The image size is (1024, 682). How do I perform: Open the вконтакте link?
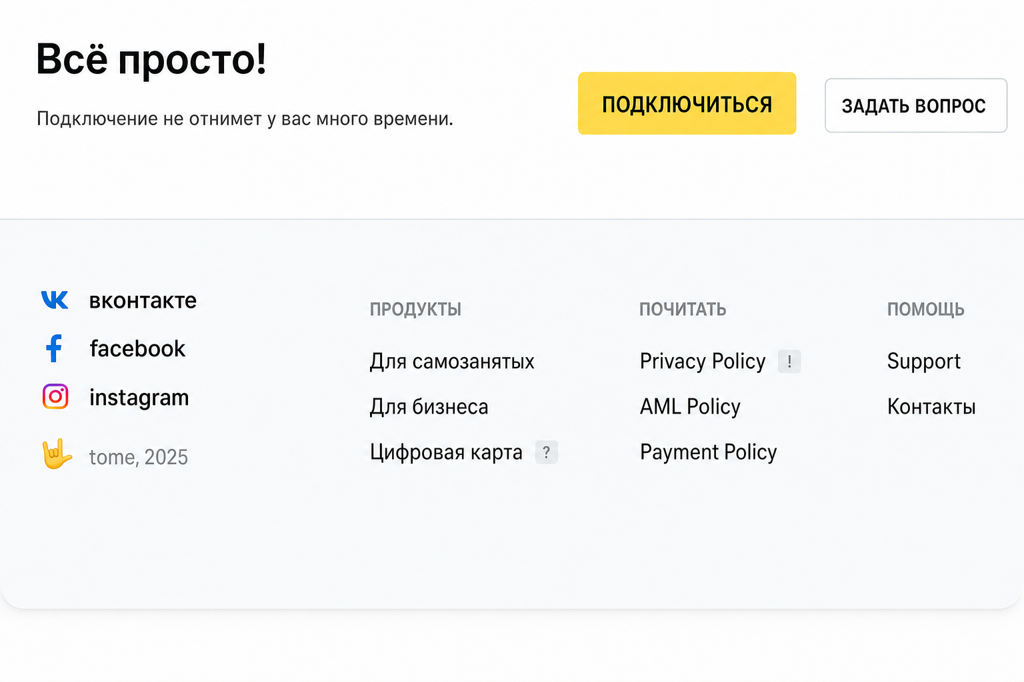coord(143,300)
